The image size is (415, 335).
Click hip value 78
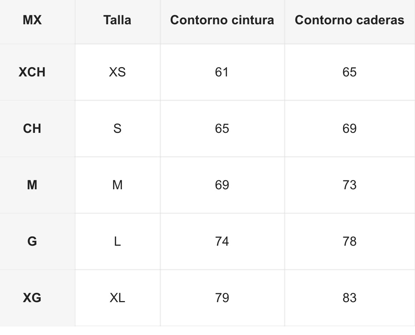pyautogui.click(x=349, y=241)
